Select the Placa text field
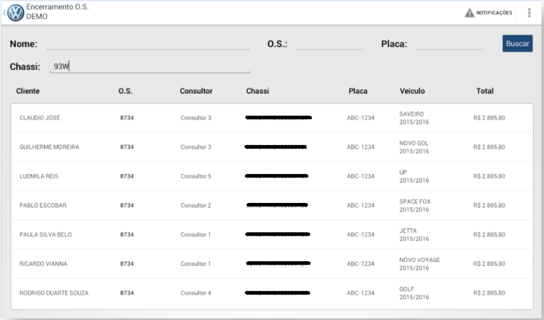Screen dimensions: 544x320 pos(449,44)
